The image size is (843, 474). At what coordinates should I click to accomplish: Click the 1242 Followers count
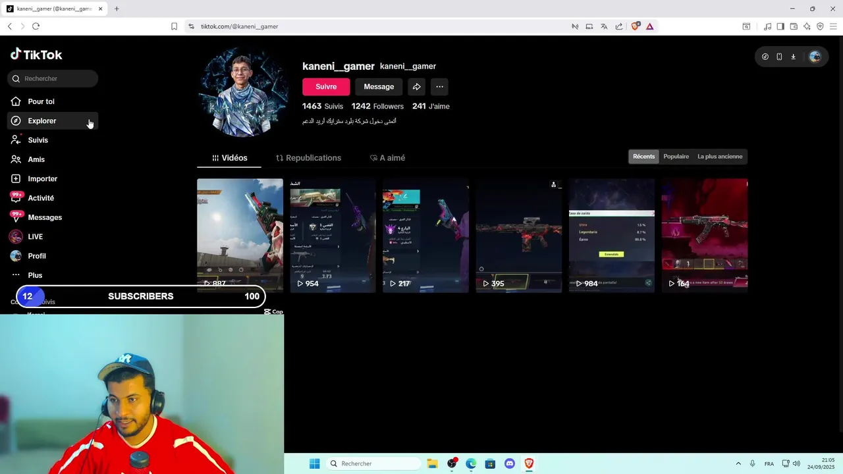377,106
